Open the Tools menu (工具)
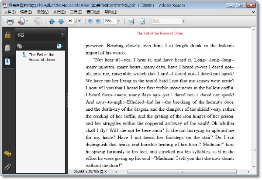The width and height of the screenshot is (262, 180). click(x=76, y=12)
